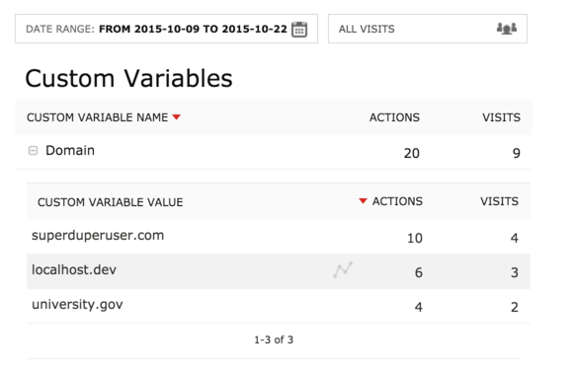575x369 pixels.
Task: Click the 1-3 of 3 pagination text
Action: (x=274, y=339)
